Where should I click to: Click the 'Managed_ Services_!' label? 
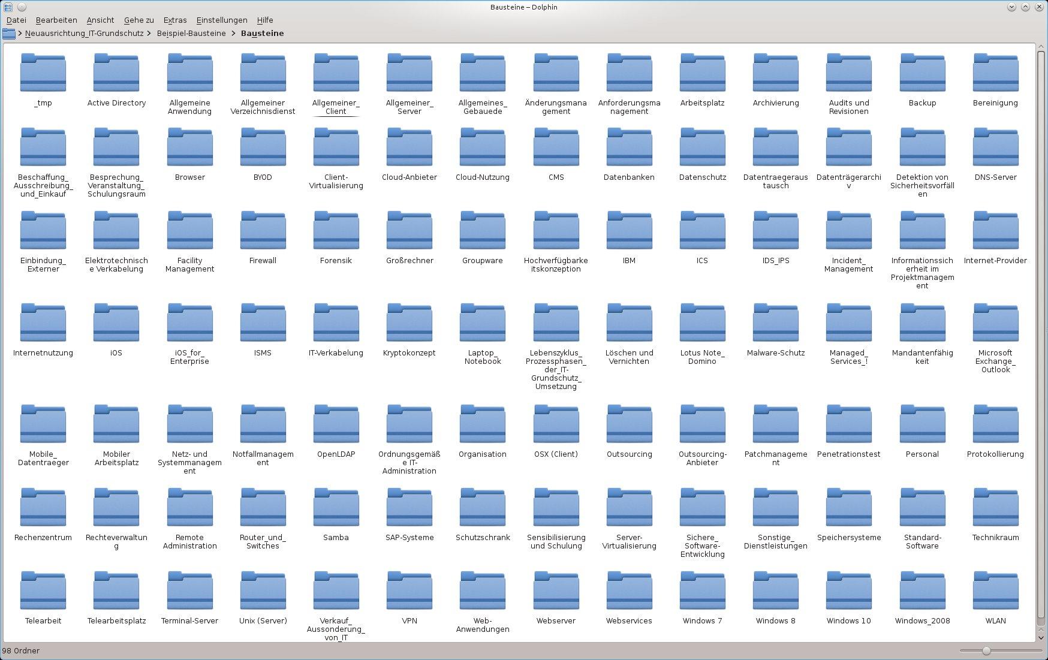[848, 357]
